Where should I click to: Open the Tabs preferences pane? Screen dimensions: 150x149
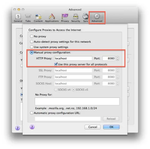coord(28,18)
